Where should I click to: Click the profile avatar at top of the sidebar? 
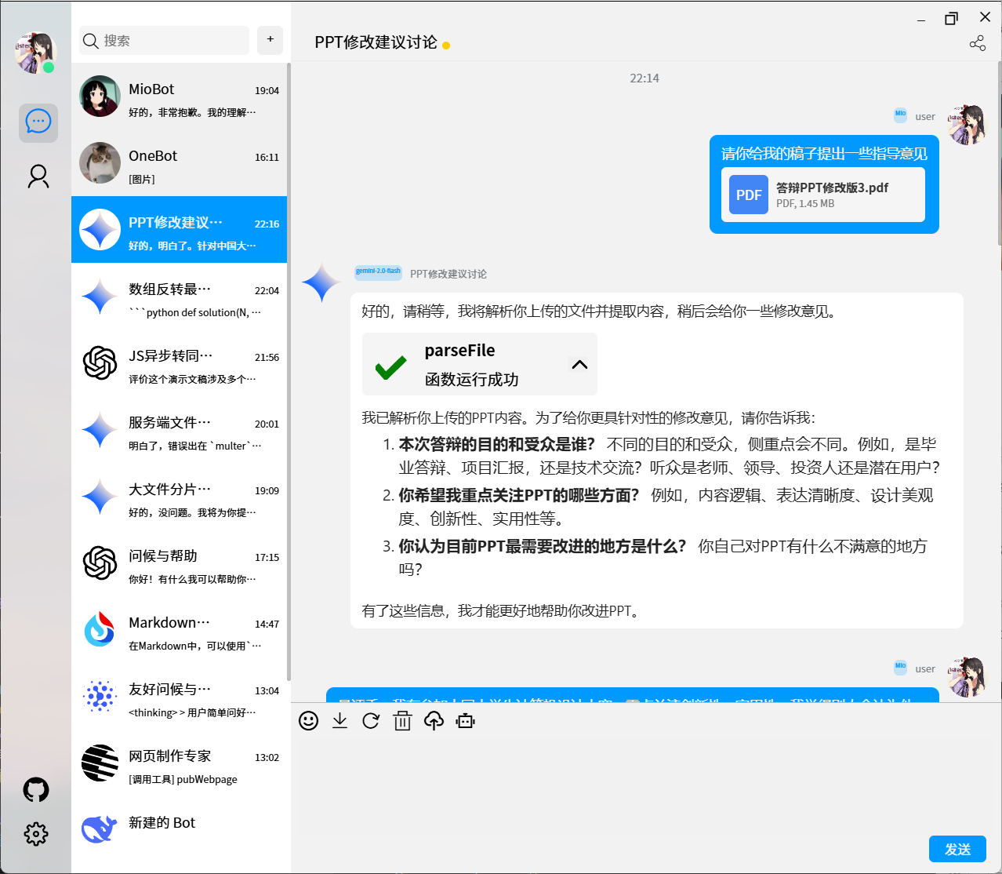pos(36,53)
